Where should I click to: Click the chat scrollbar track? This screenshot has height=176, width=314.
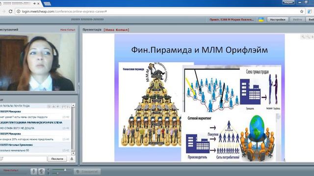[73, 129]
